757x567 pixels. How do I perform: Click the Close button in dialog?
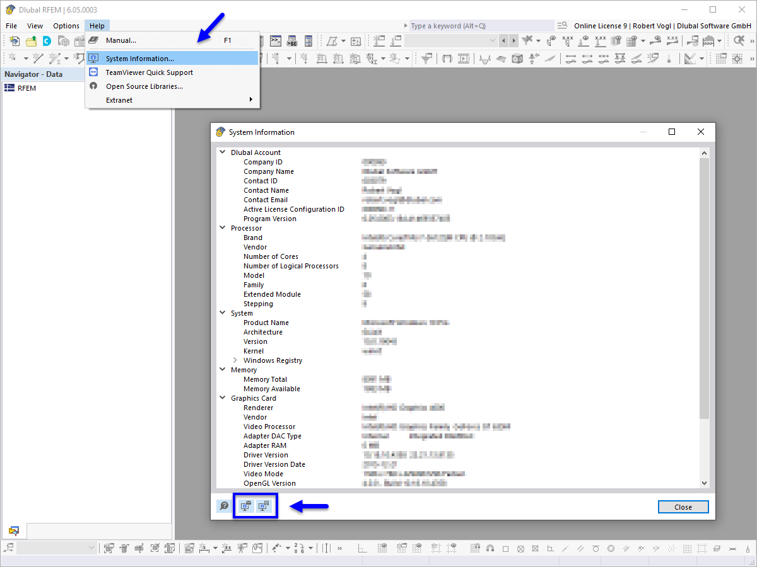[683, 507]
